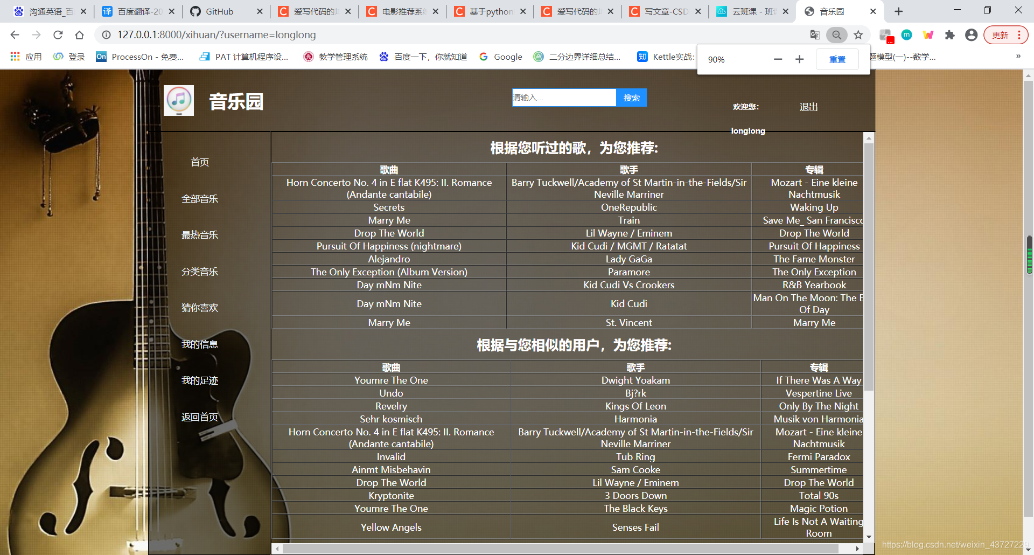Viewport: 1034px width, 555px height.
Task: Click the song 'Secrets'
Action: click(x=389, y=207)
